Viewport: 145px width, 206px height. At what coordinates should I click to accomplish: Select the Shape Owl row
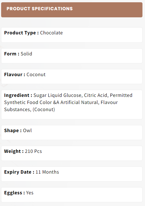(x=72, y=133)
